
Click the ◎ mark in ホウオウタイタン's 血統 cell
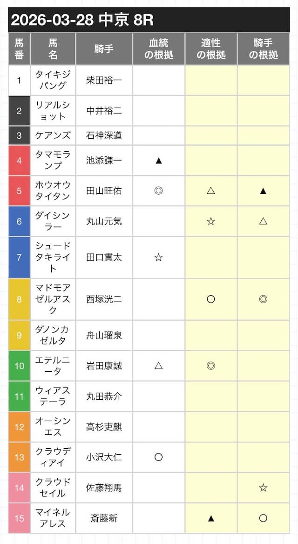(x=158, y=191)
